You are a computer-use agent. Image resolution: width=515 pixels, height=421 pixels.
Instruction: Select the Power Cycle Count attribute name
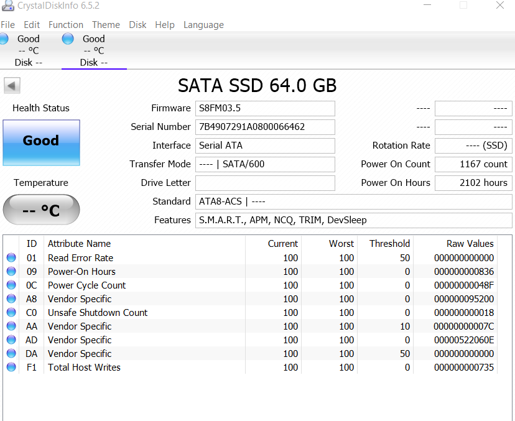86,285
